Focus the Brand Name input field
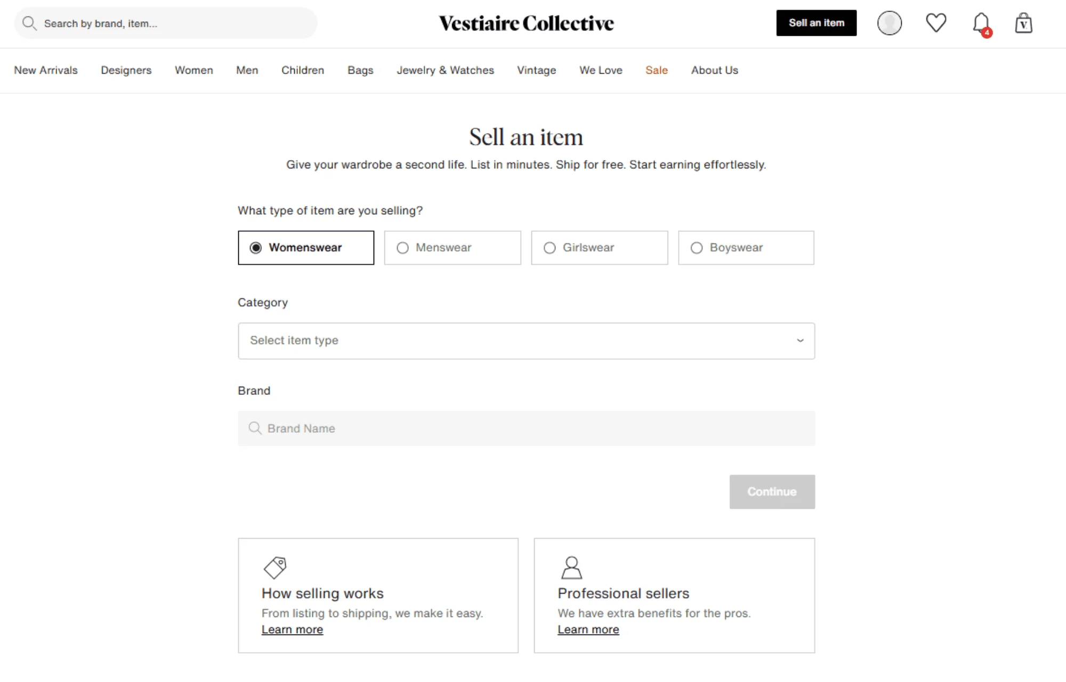This screenshot has height=682, width=1066. pyautogui.click(x=533, y=428)
